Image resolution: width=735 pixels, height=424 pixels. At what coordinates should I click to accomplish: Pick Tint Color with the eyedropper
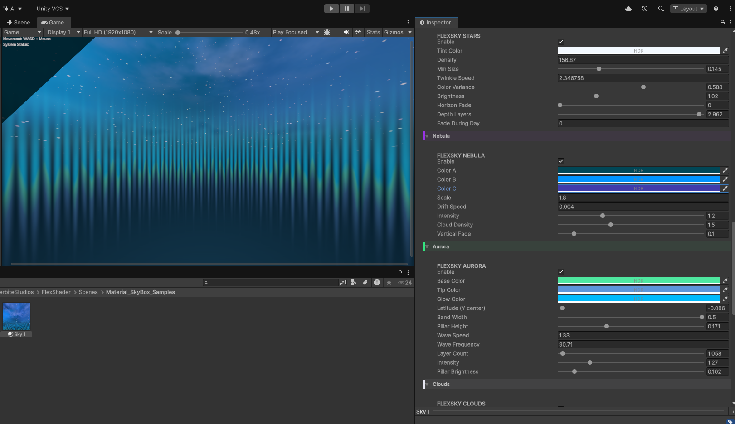[725, 51]
